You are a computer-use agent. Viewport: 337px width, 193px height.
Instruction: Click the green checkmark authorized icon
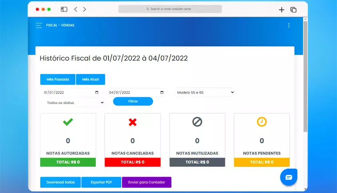tap(68, 122)
